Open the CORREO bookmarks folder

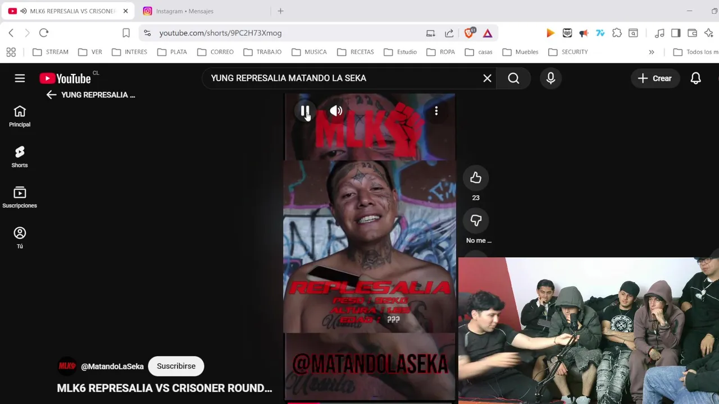coord(216,52)
